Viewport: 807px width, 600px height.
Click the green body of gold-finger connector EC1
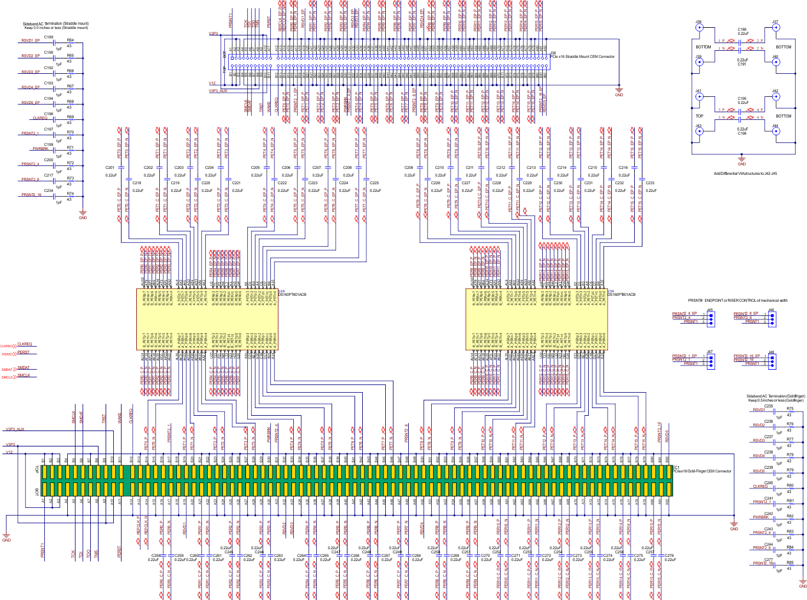(356, 481)
